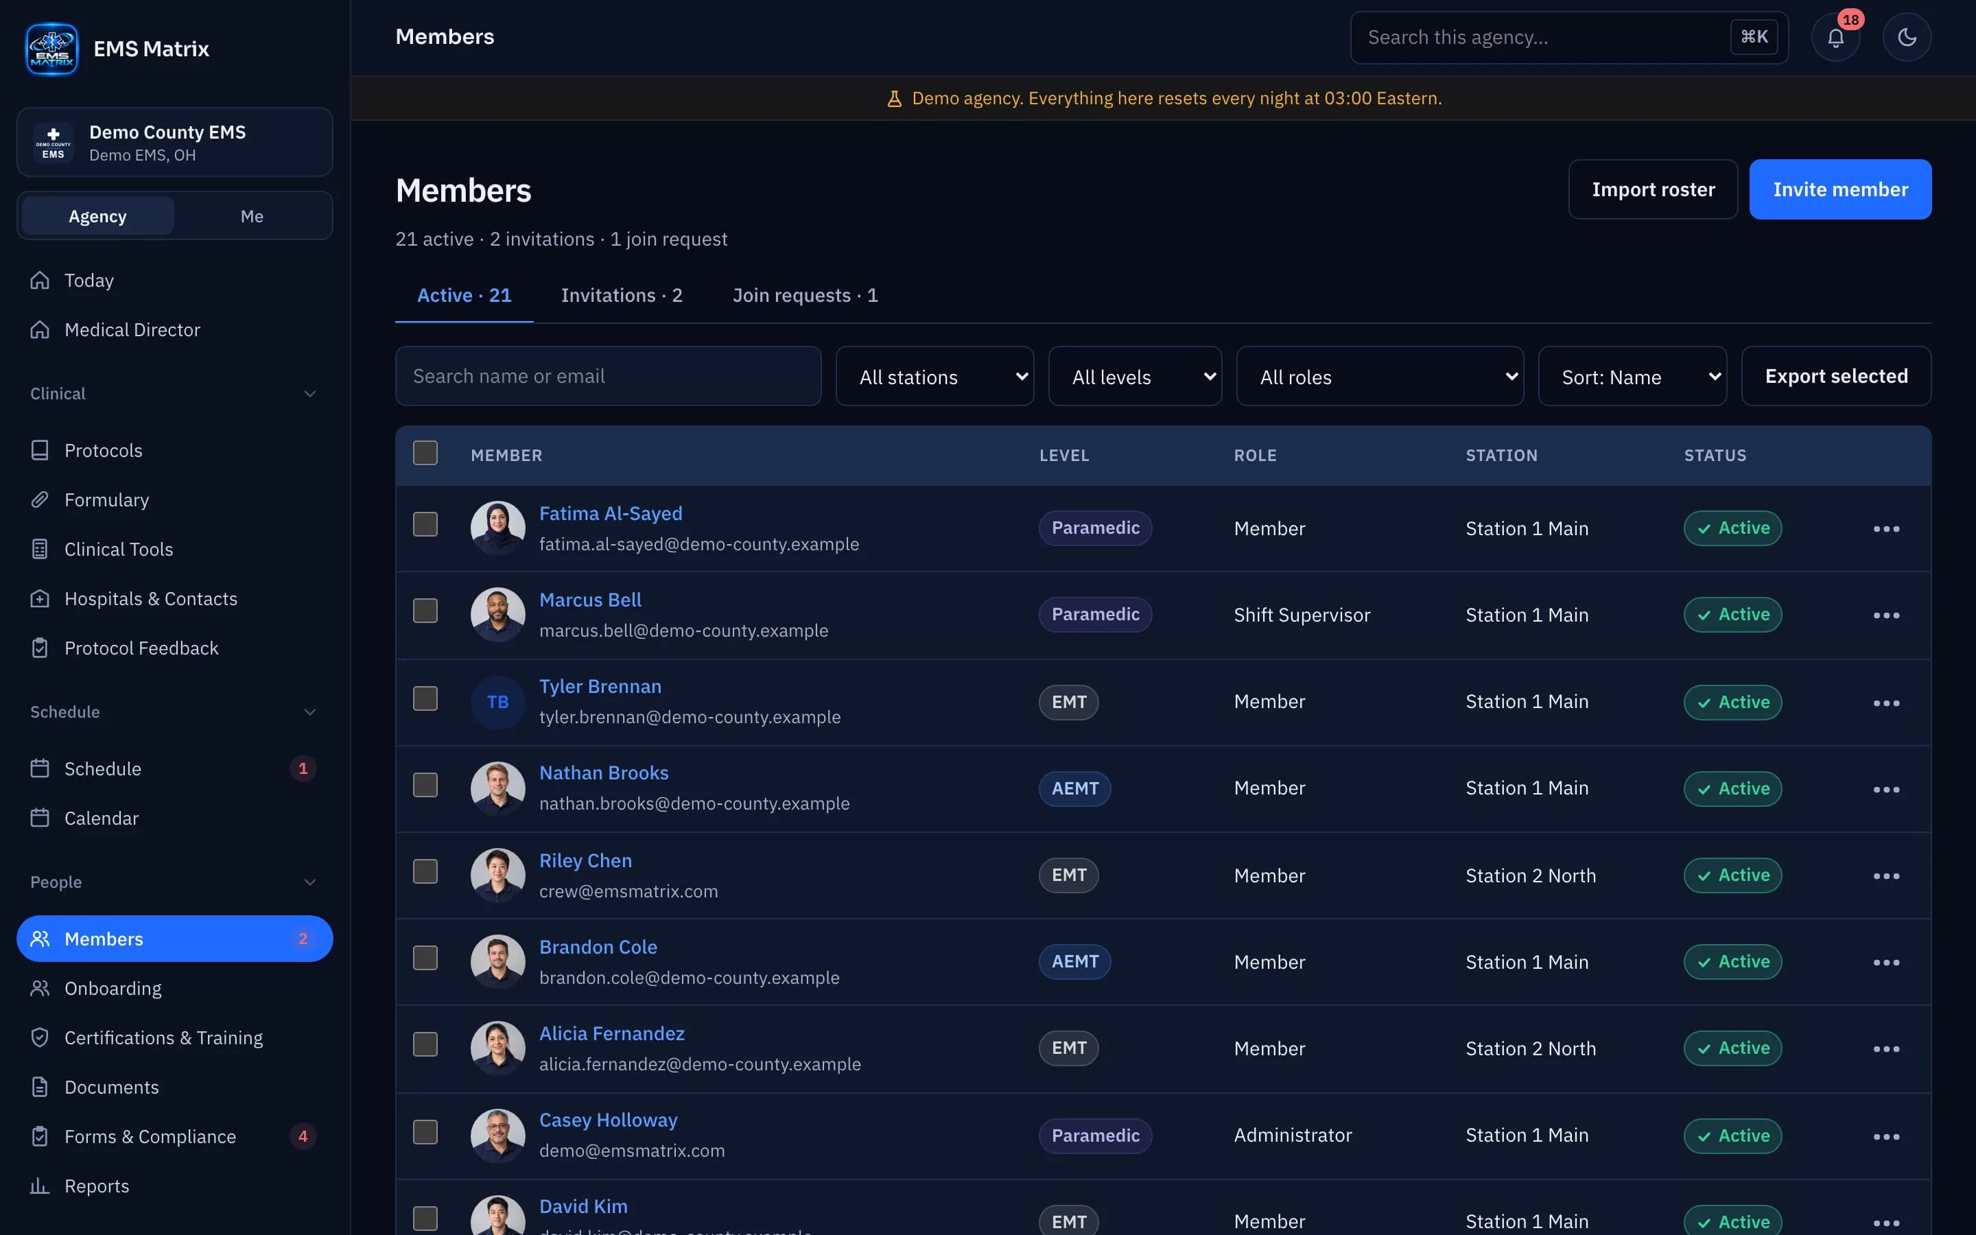The height and width of the screenshot is (1235, 1976).
Task: Open row actions for Fatima Al-Sayed
Action: pos(1886,528)
